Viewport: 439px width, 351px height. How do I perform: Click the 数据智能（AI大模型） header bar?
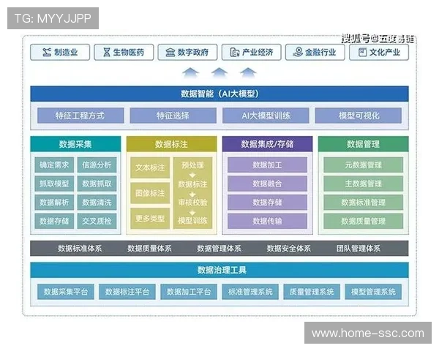coord(219,94)
